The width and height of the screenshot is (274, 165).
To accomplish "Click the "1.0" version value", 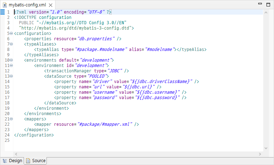I will click(56, 12).
